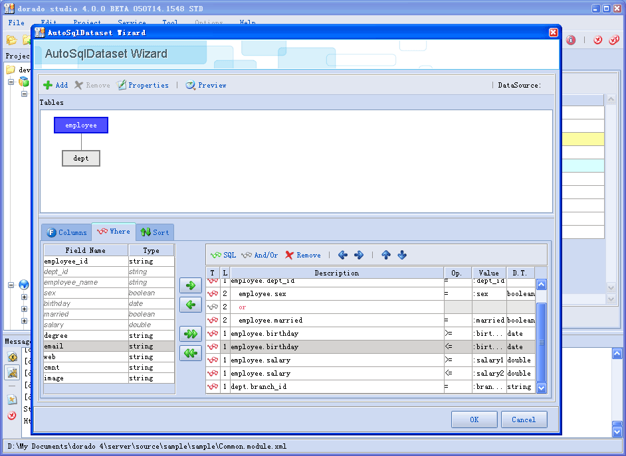Click the Cancel button

tap(524, 419)
